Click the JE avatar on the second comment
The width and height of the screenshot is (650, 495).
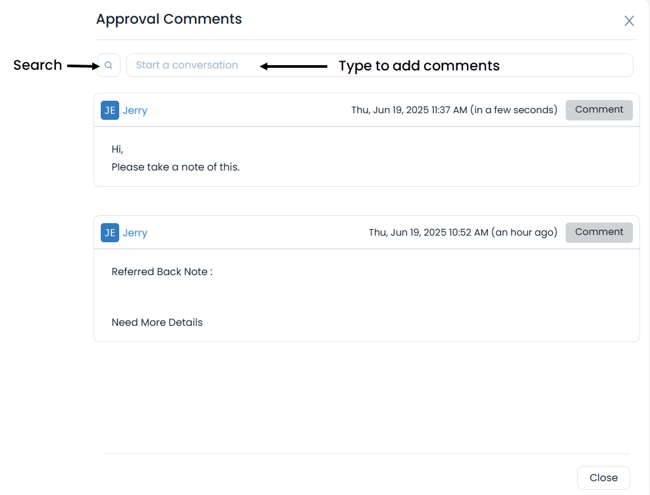pyautogui.click(x=109, y=232)
